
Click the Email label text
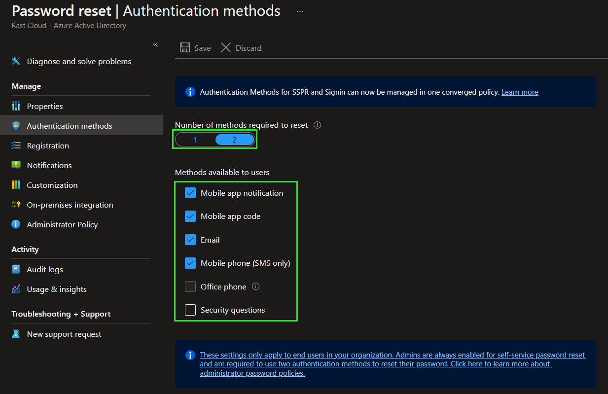210,240
